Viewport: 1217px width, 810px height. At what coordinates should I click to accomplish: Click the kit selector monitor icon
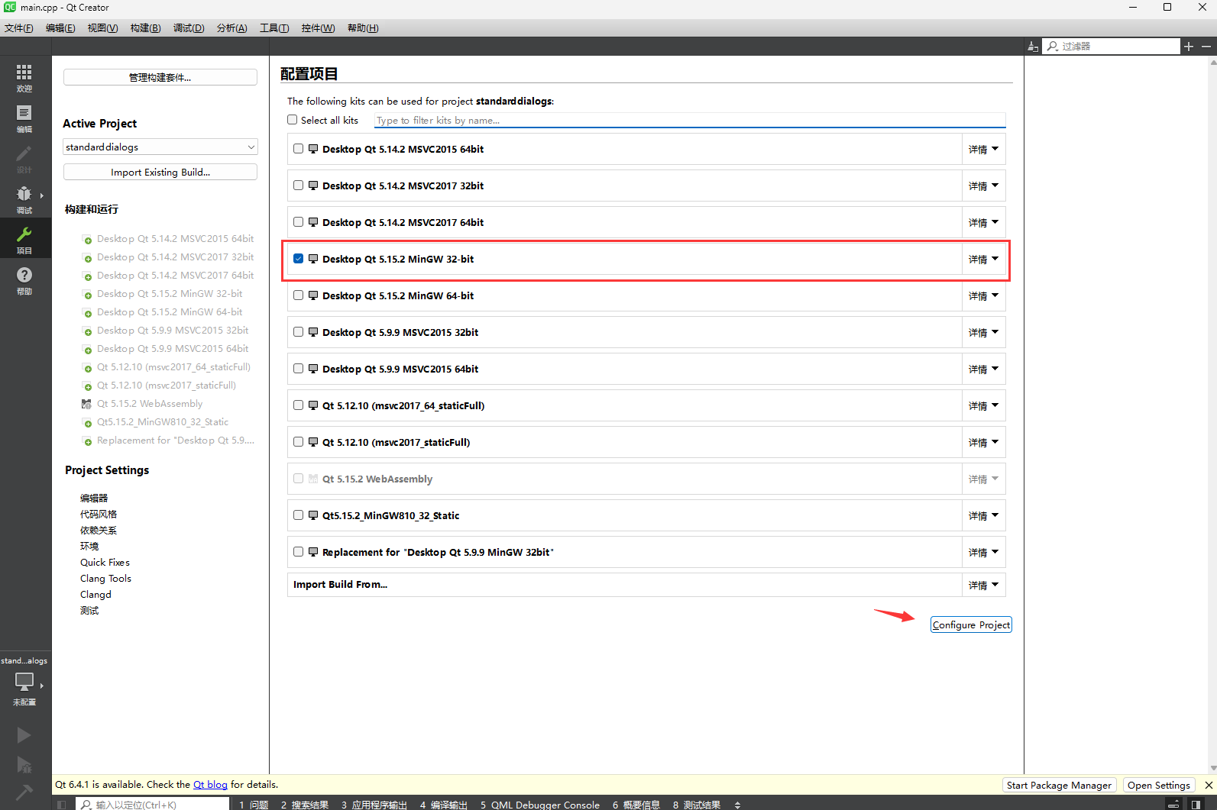point(24,681)
